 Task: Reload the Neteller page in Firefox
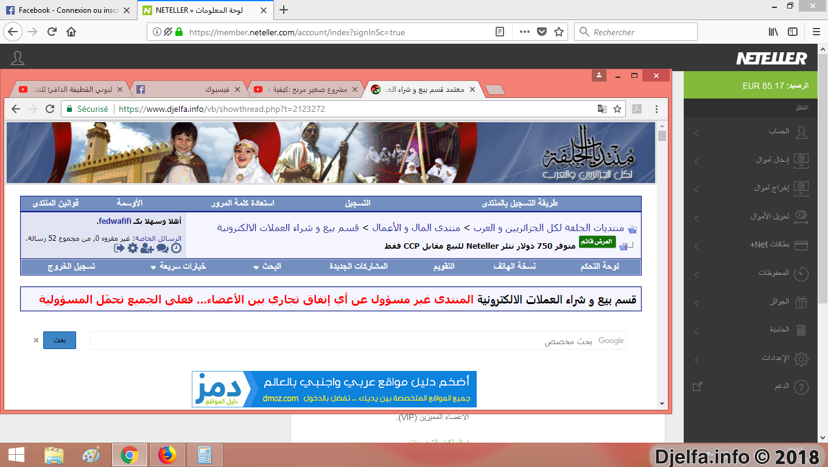52,32
